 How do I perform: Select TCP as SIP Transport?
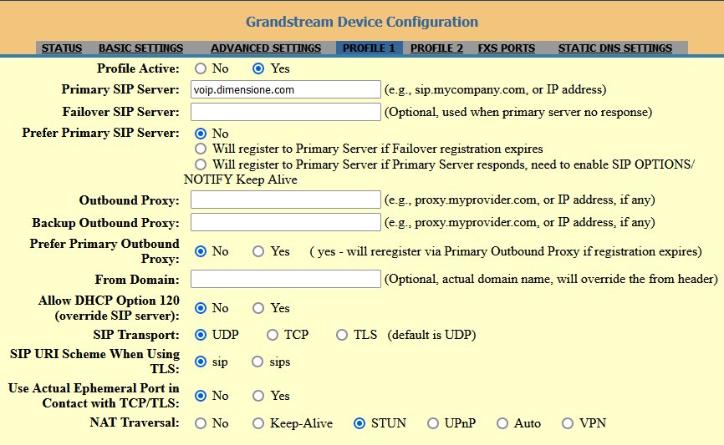pos(273,335)
